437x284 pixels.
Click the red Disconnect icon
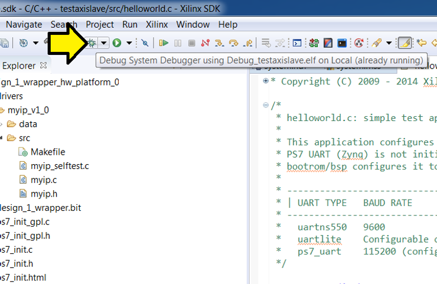point(206,43)
